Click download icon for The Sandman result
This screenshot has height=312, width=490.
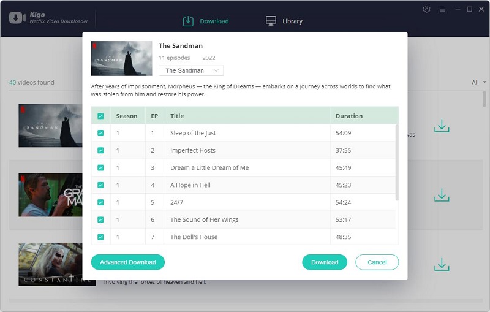coord(442,126)
